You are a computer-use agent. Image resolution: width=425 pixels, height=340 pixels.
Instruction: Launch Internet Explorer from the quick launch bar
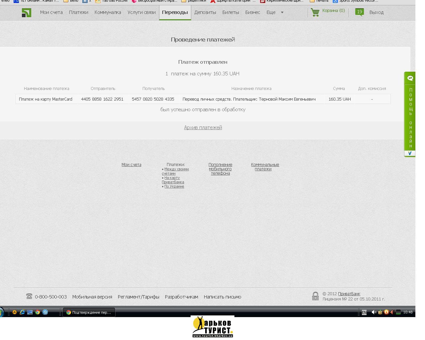point(22,312)
